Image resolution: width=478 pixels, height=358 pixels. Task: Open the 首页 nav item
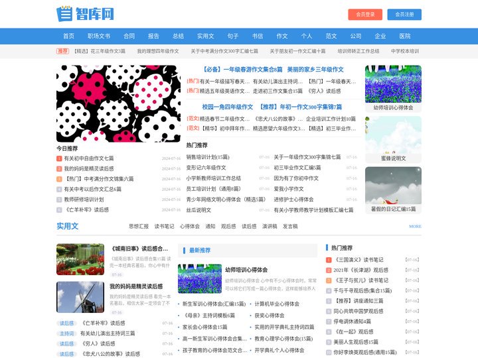(68, 36)
